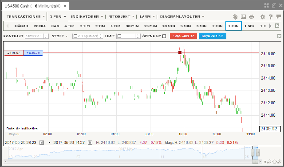Image resolution: width=284 pixels, height=167 pixels.
Task: Expand the Stopp type dropdown
Action: (x=59, y=36)
